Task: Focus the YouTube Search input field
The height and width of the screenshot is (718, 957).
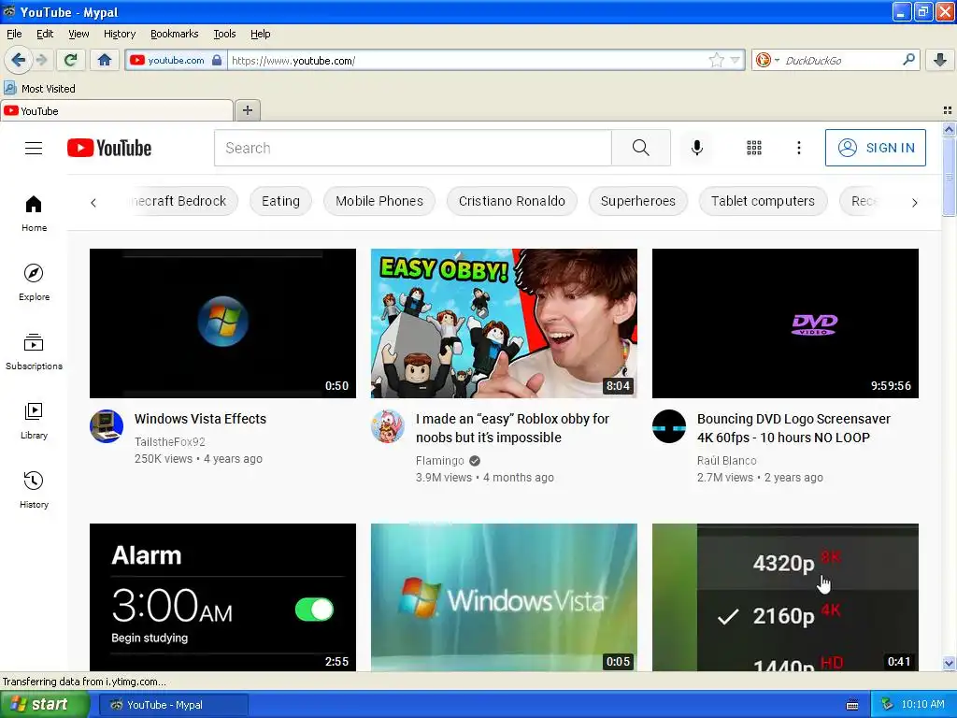Action: [412, 148]
